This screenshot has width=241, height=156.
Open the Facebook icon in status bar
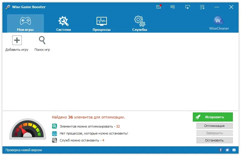point(221,150)
